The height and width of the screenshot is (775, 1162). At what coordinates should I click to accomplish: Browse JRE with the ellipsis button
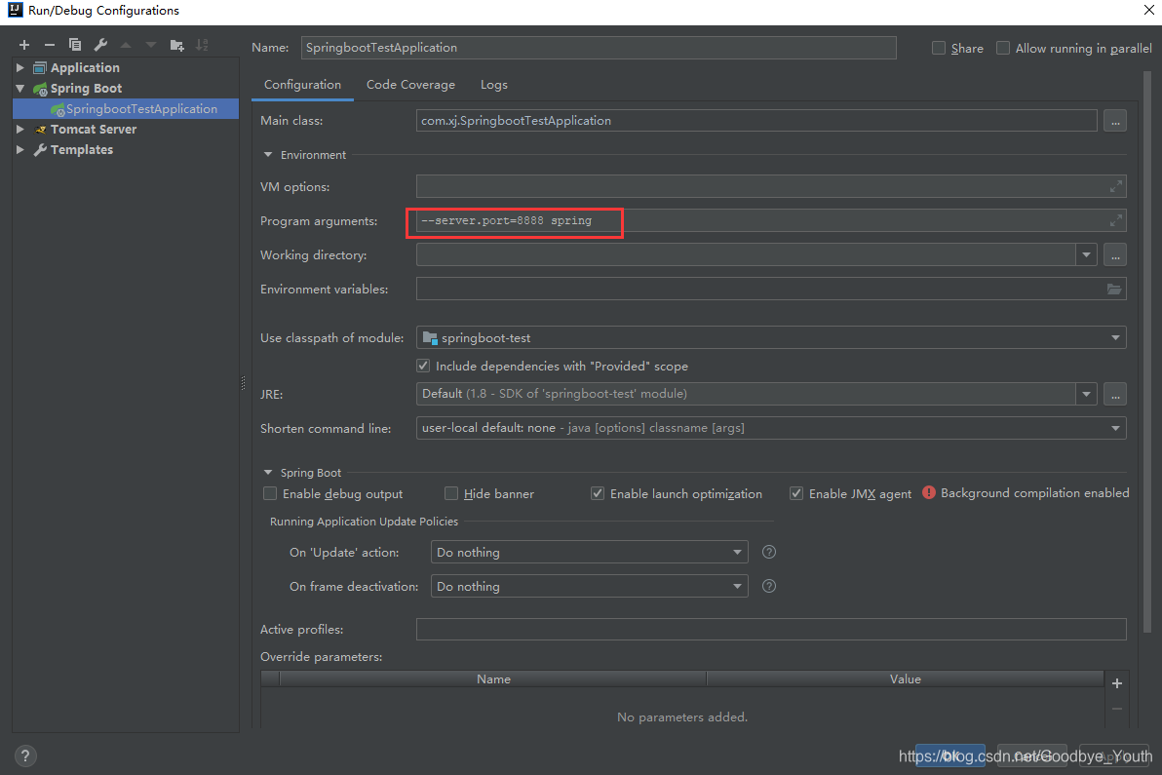1114,394
